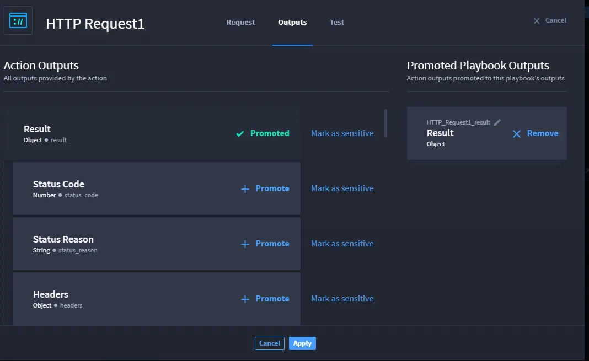Mark Headers output as sensitive
This screenshot has height=361, width=589.
pos(342,299)
